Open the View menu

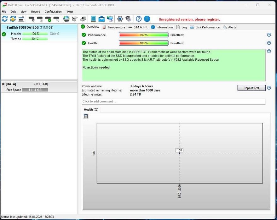24,12
